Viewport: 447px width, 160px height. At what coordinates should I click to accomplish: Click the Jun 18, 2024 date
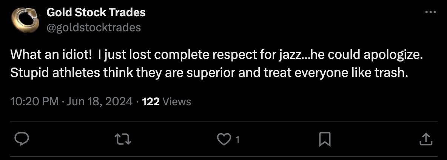click(x=99, y=102)
